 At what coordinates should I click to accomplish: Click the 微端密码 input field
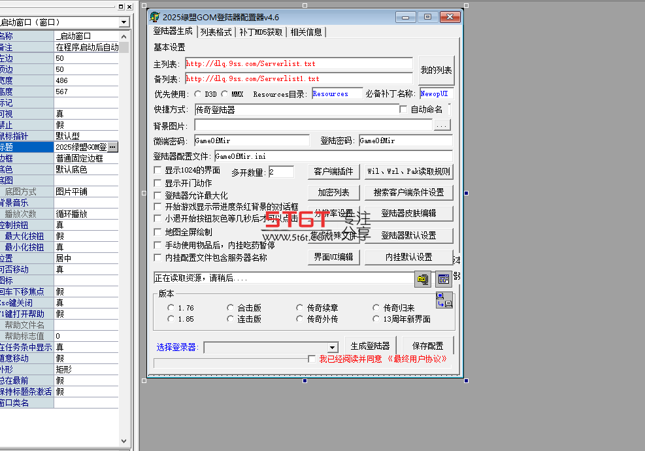click(252, 141)
